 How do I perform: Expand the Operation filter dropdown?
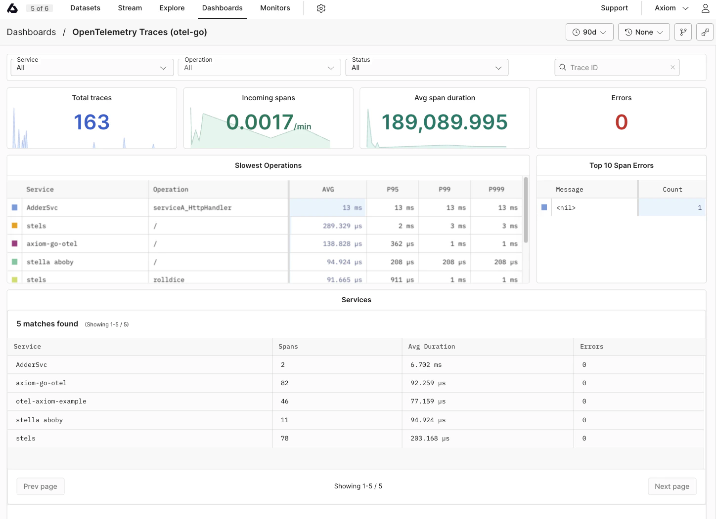[x=259, y=68]
